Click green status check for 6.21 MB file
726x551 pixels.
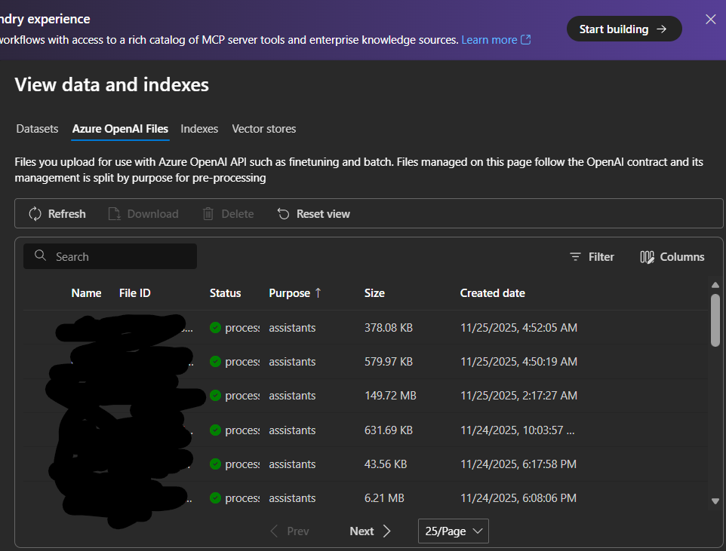click(x=215, y=498)
